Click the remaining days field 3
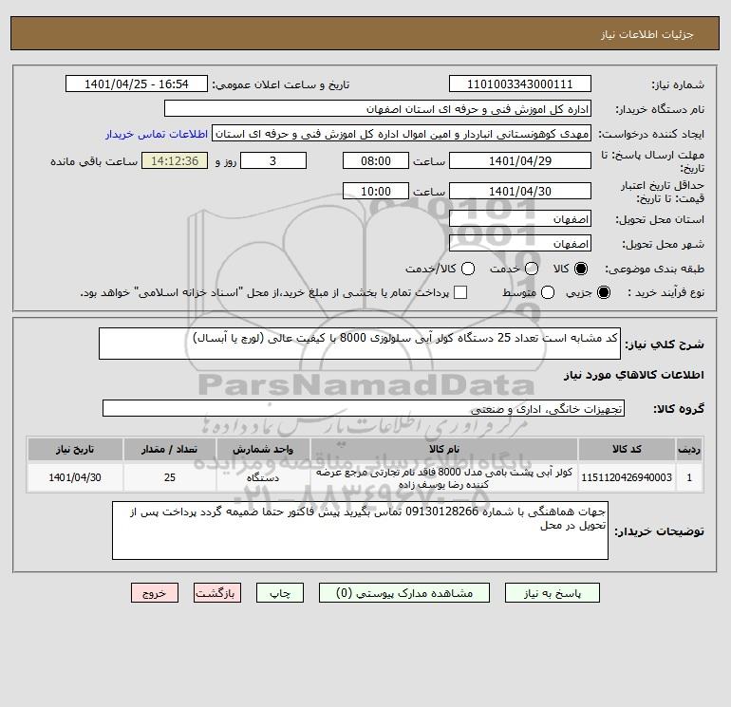The height and width of the screenshot is (707, 731). tap(273, 160)
